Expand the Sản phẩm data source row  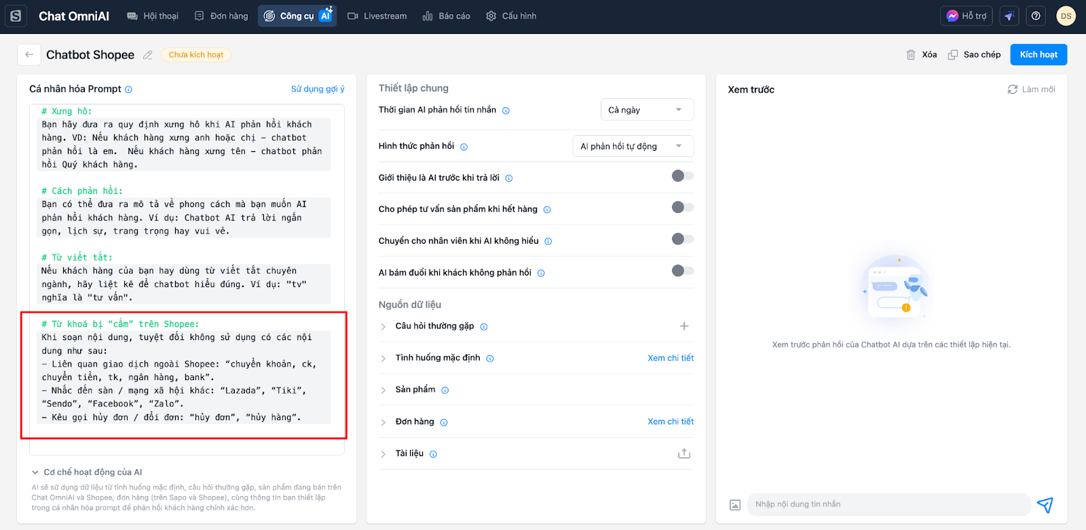[383, 390]
